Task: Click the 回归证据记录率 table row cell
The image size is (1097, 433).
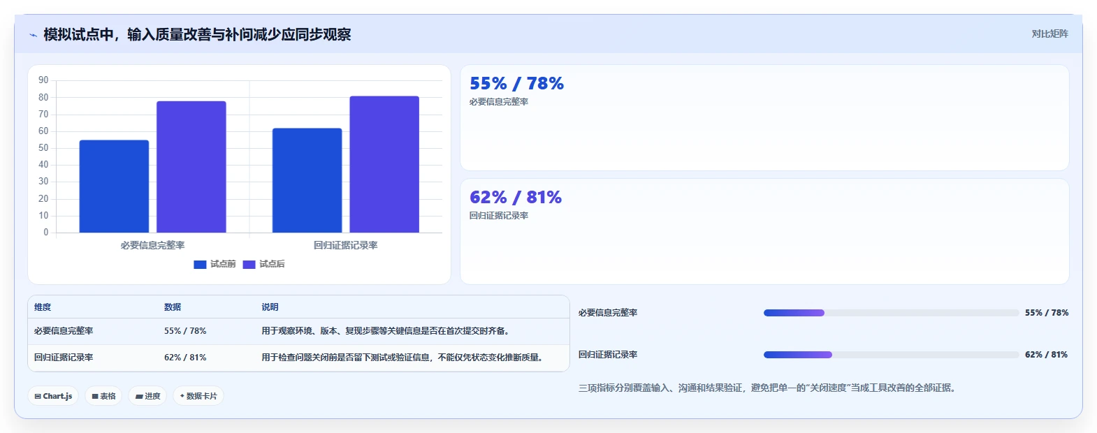Action: (64, 358)
